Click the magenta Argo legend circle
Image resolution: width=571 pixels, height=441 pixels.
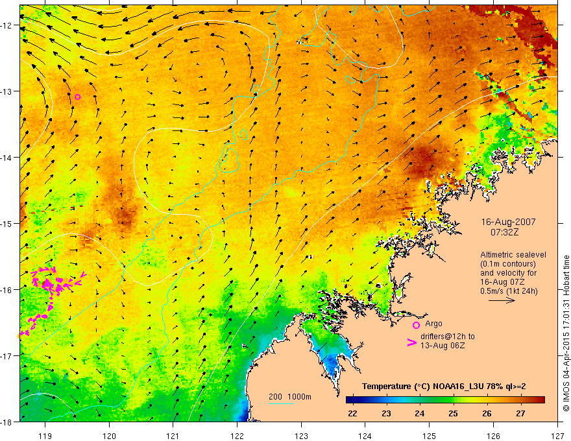(416, 325)
